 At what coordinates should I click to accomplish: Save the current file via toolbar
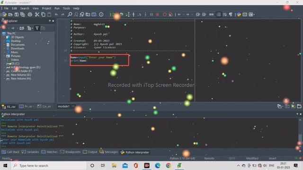pos(17,15)
